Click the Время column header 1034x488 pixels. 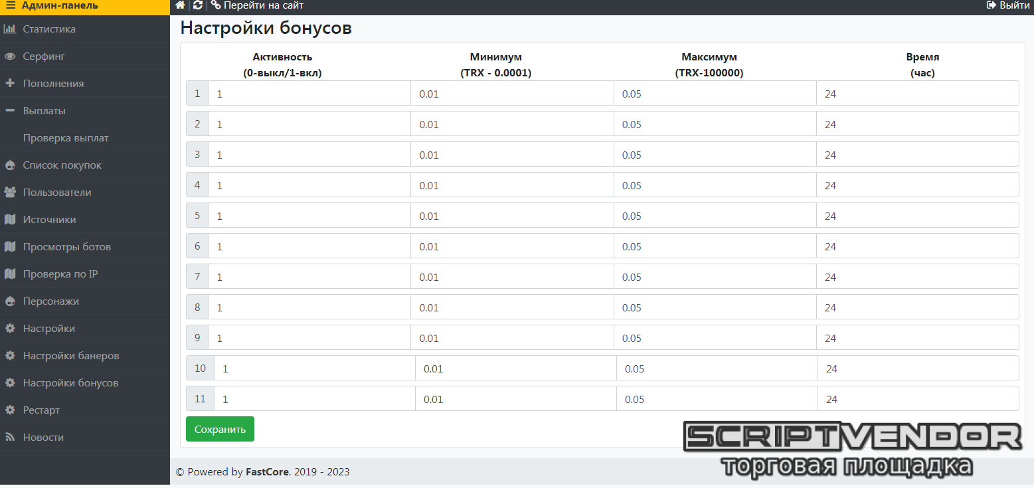pyautogui.click(x=922, y=65)
